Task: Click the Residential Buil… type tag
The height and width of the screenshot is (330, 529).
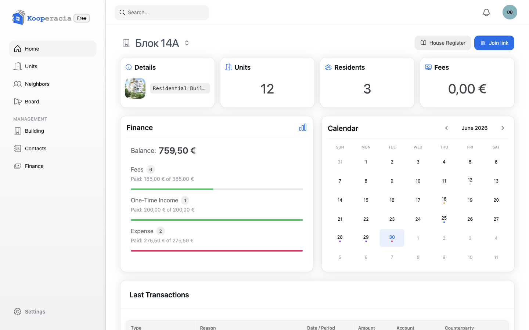Action: (x=180, y=88)
